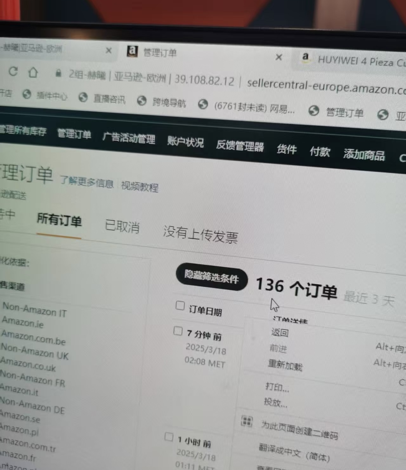Tick the checkbox for the 7 分钟 前 order

pos(178,331)
